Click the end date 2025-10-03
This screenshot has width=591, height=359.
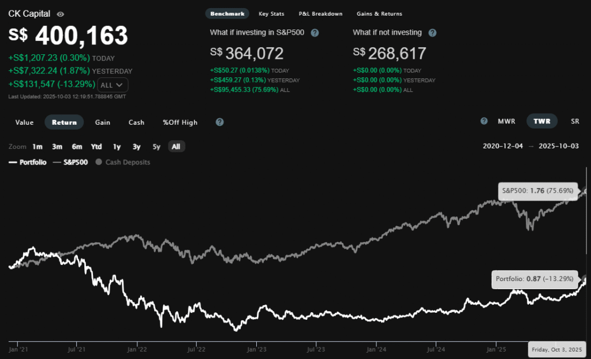558,146
